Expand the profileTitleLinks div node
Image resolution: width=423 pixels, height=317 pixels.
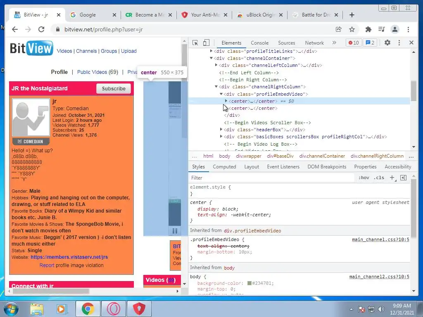(x=211, y=51)
